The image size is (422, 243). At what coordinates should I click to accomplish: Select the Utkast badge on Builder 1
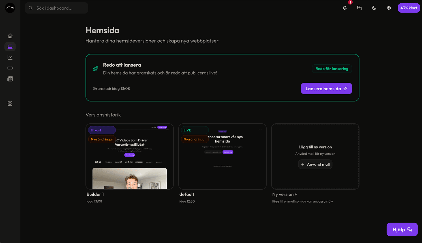tap(102, 130)
